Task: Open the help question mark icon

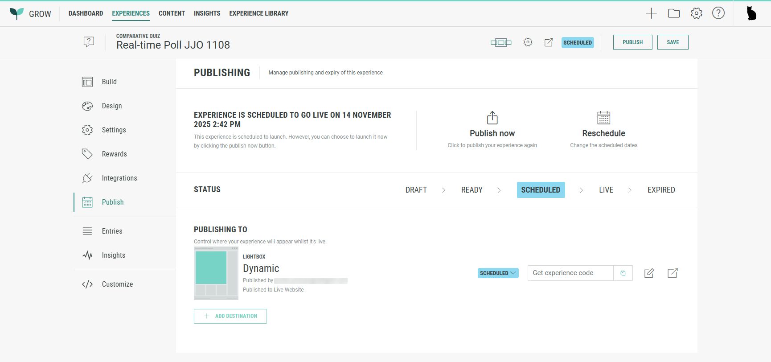Action: click(x=718, y=13)
